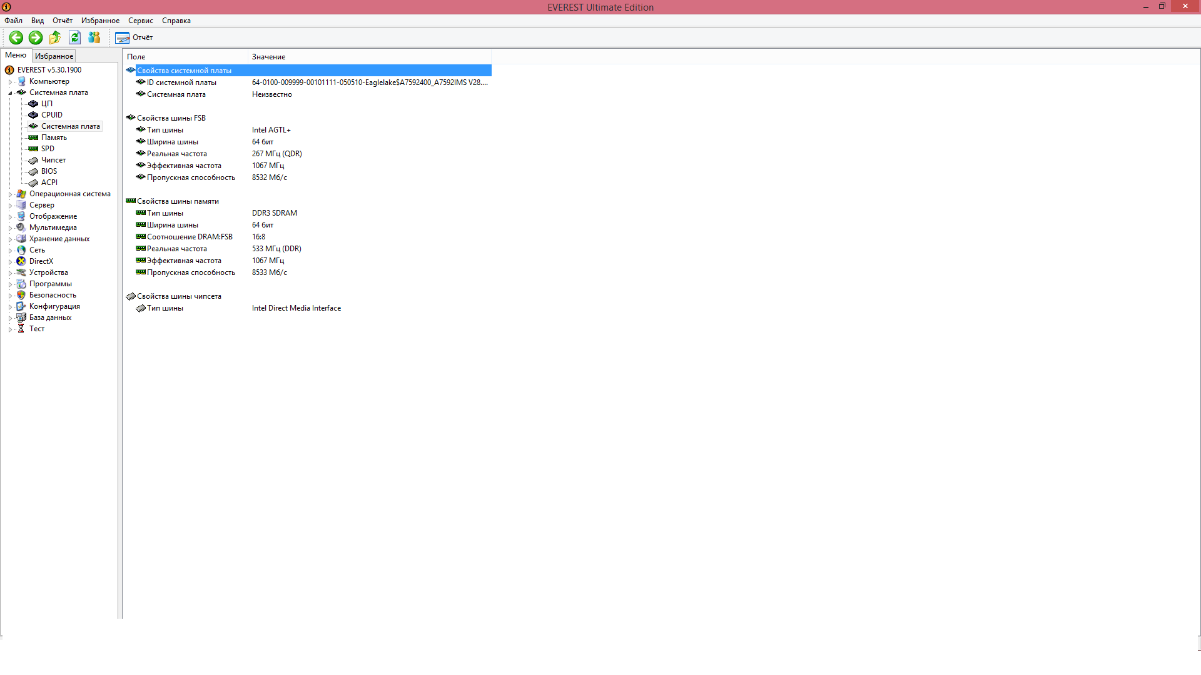Expand the Компьютер tree node
Viewport: 1201px width, 675px height.
10,82
